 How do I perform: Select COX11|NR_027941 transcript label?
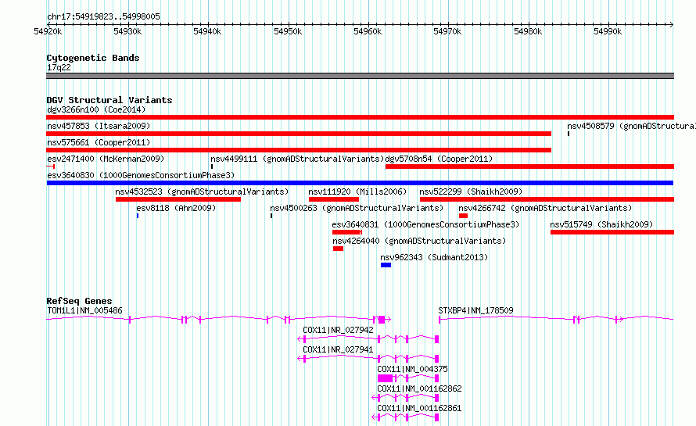(339, 349)
